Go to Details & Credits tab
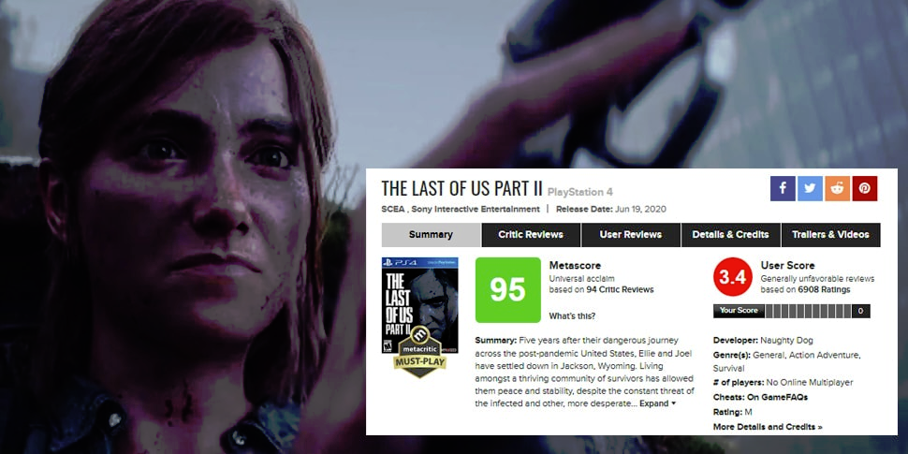Image resolution: width=908 pixels, height=454 pixels. 731,235
